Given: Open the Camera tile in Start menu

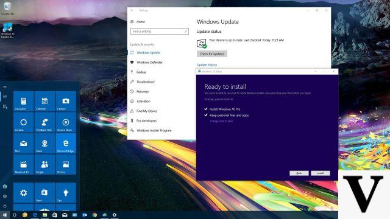Looking at the screenshot, I should 66,102.
